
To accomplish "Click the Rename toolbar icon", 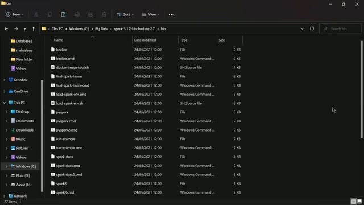I will [77, 14].
